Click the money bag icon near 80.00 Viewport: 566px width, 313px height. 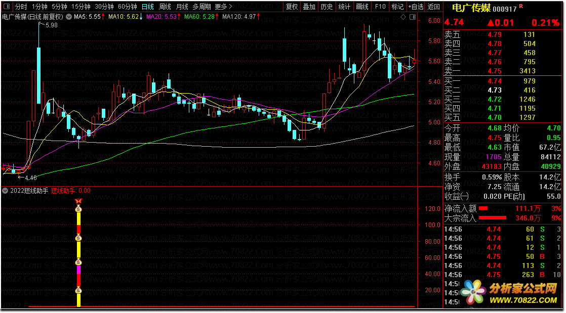click(x=78, y=238)
